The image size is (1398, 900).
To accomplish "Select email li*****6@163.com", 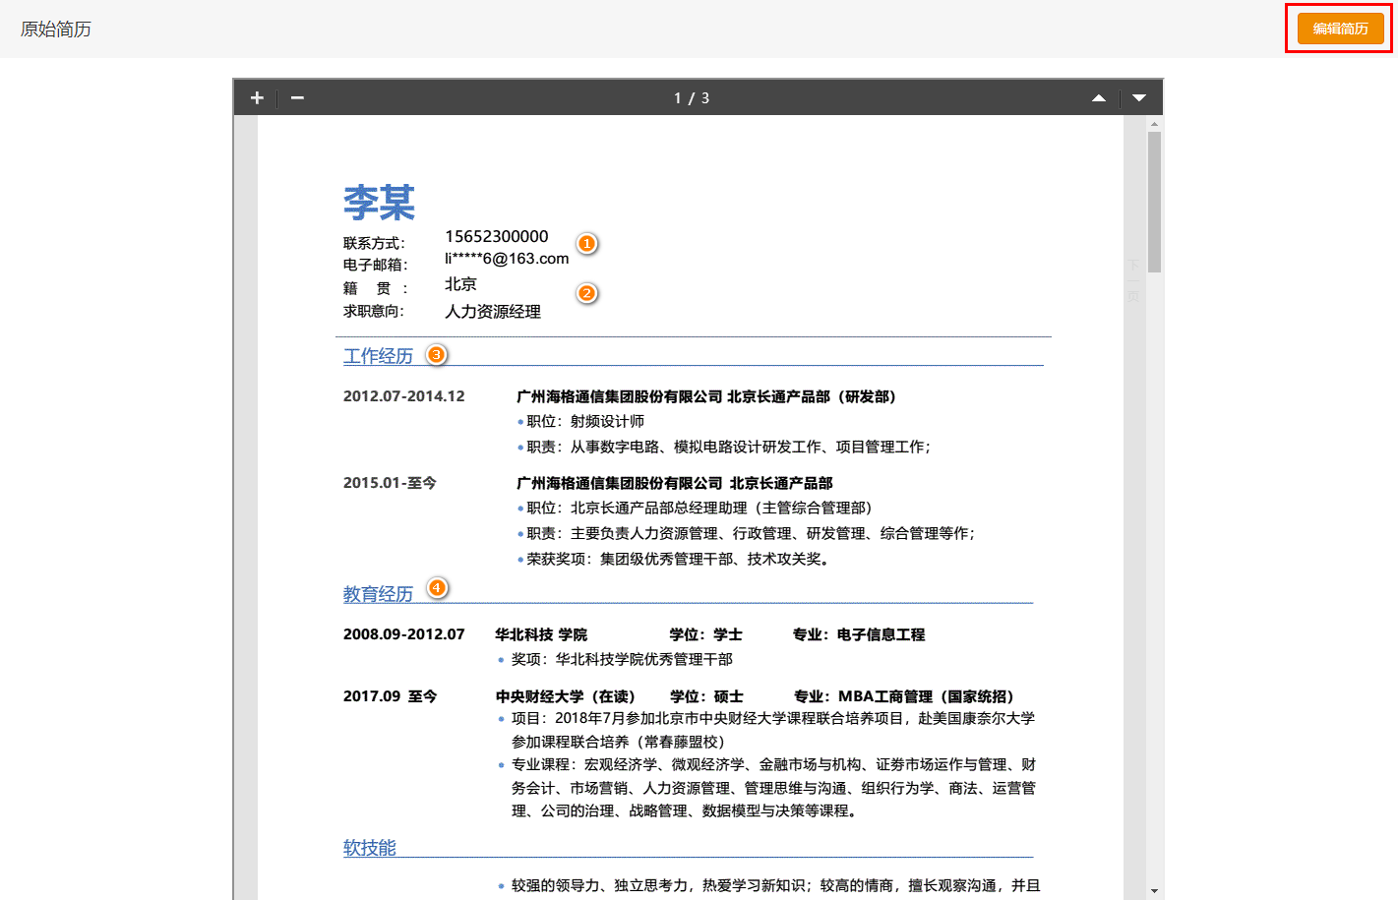I will pyautogui.click(x=507, y=259).
